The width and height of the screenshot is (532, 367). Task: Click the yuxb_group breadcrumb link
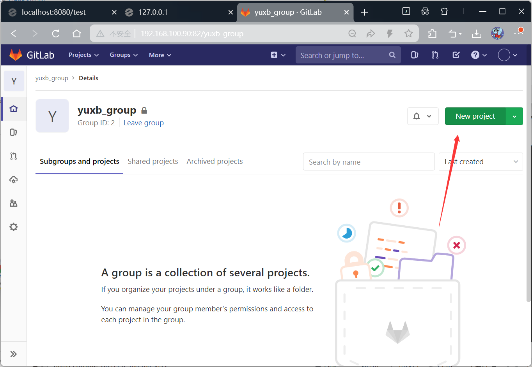[52, 78]
